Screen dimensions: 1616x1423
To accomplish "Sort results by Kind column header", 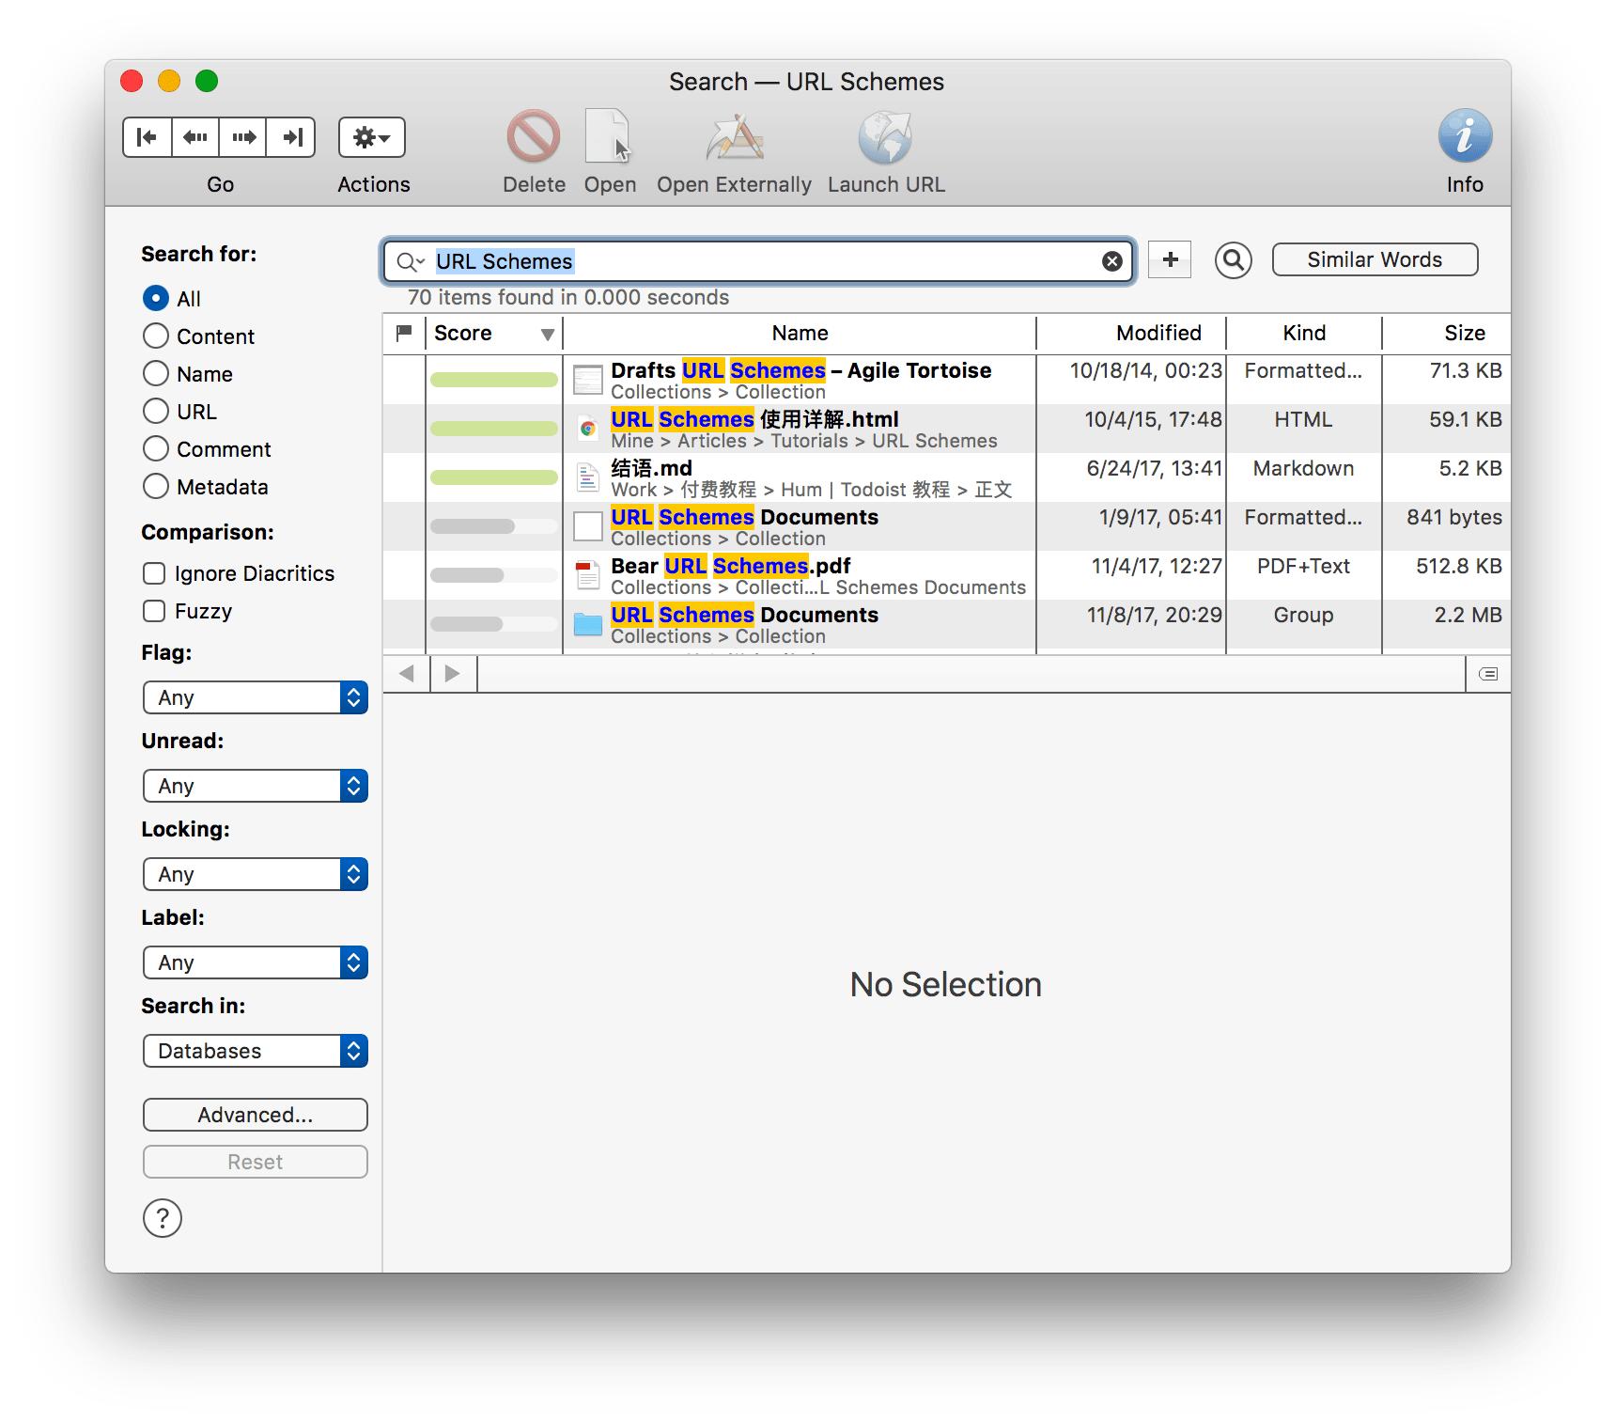I will 1303,333.
